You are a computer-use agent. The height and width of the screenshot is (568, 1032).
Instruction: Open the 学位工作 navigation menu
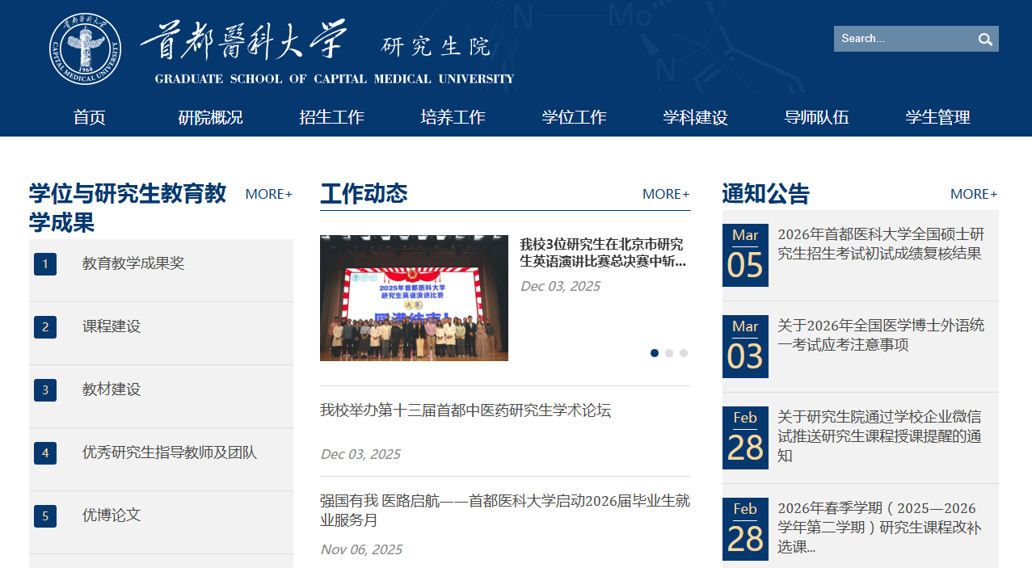[574, 117]
